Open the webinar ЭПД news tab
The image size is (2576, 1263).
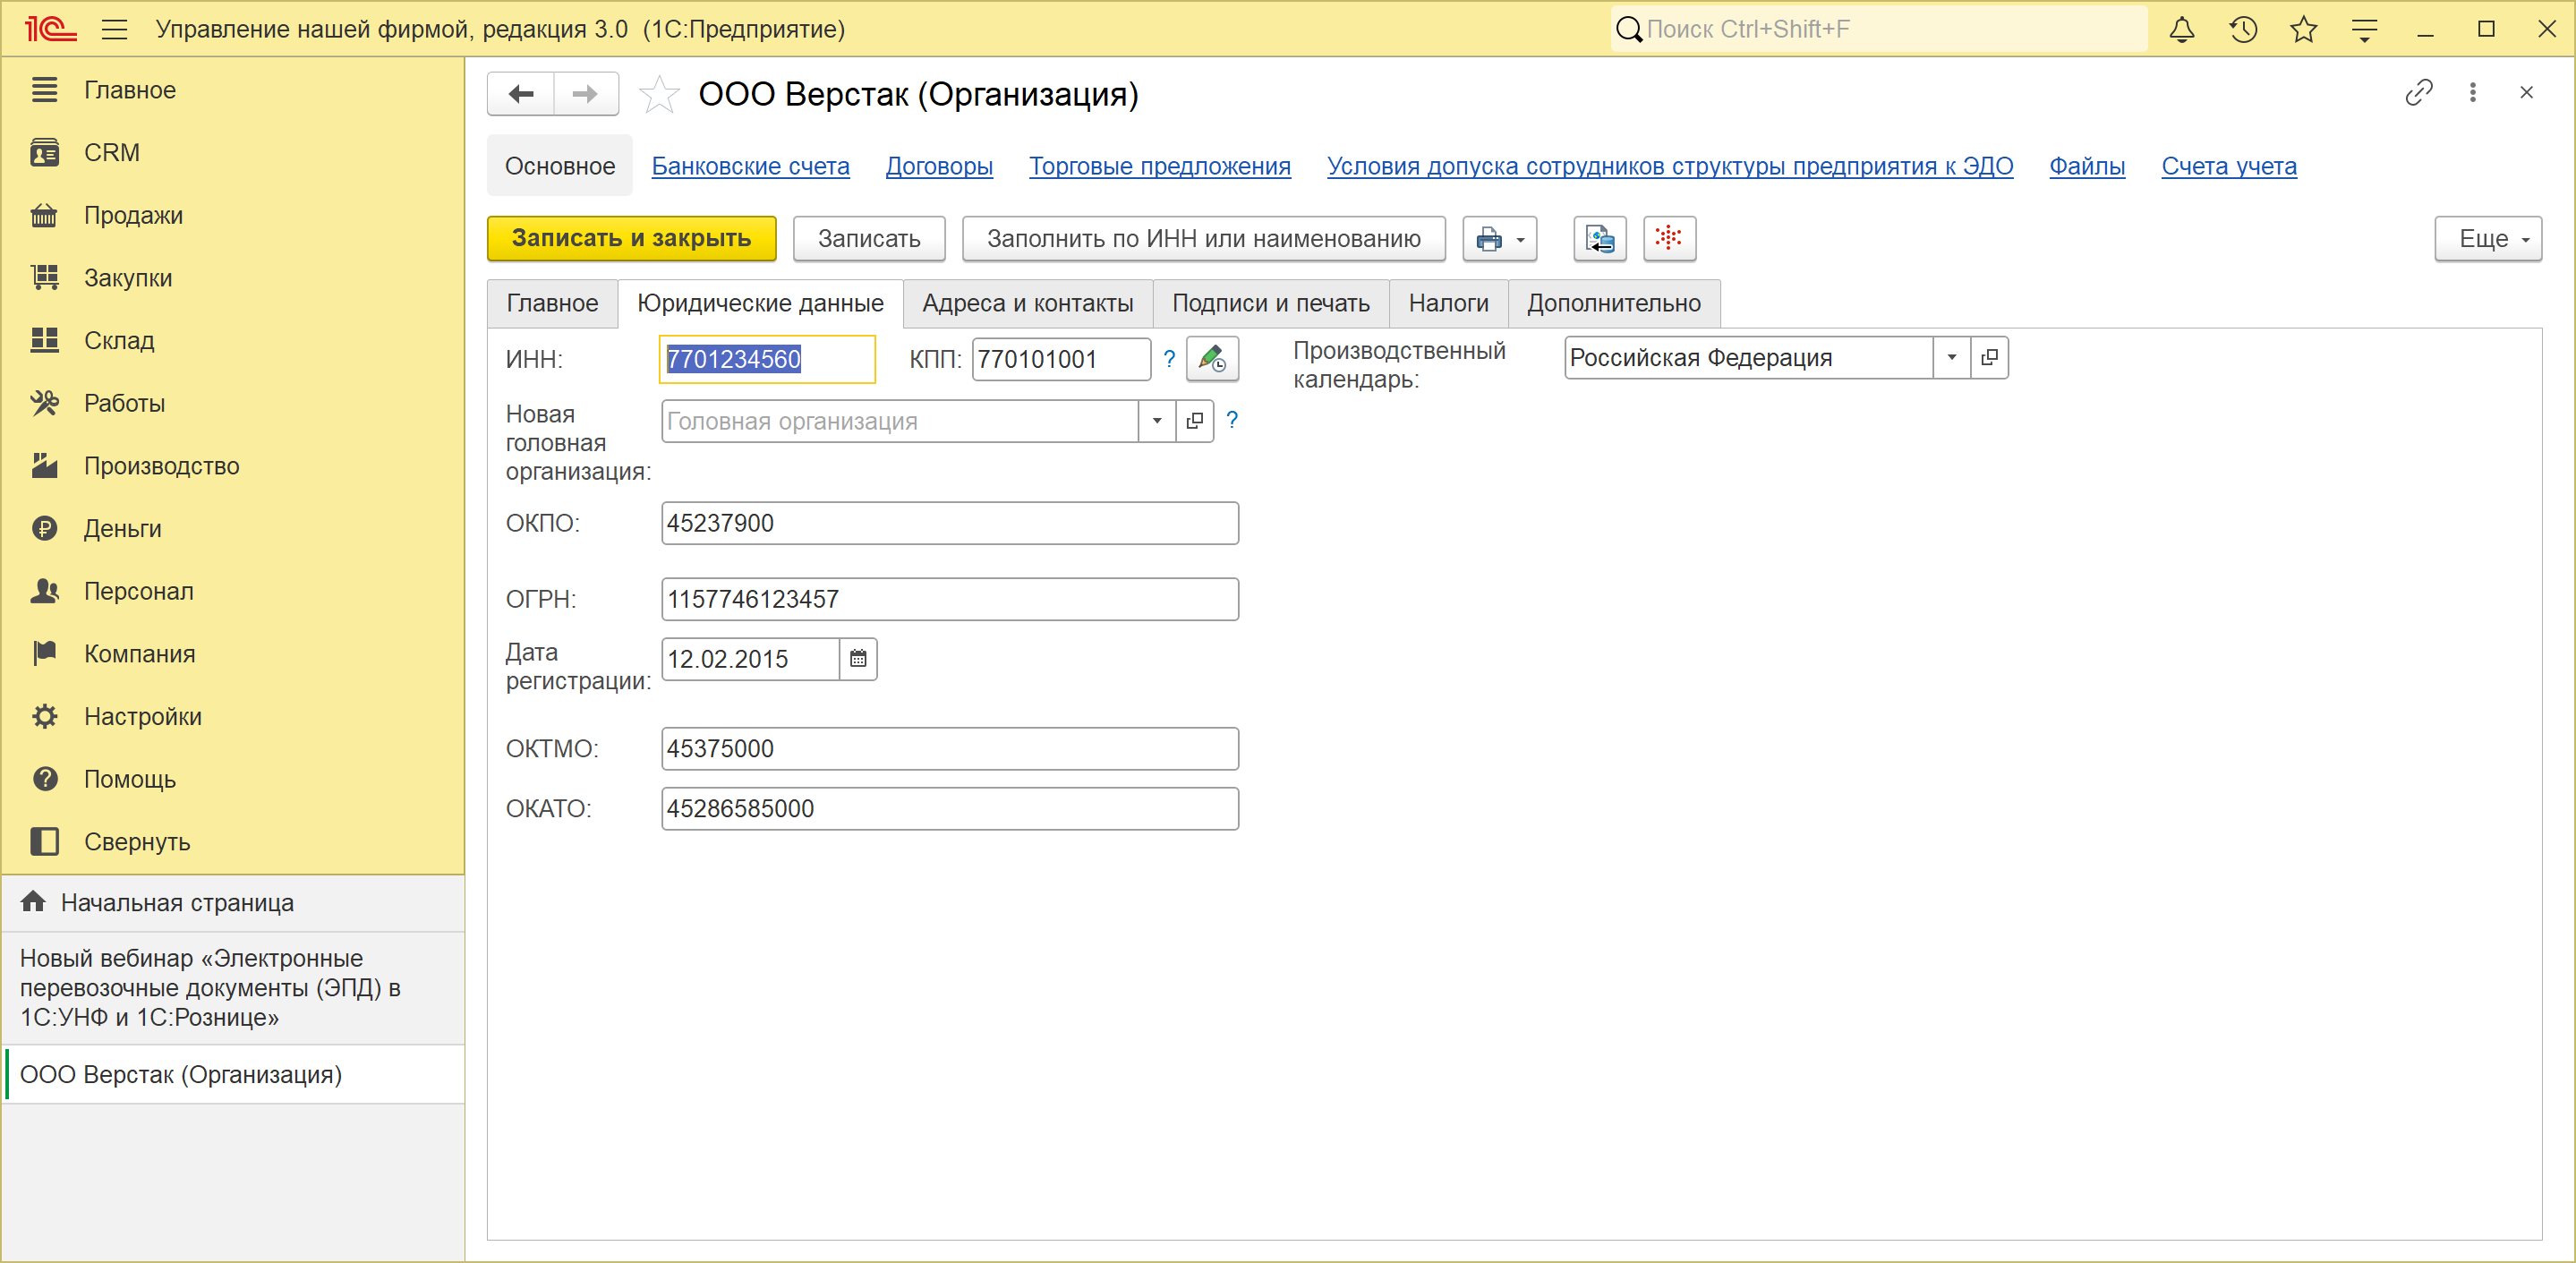pos(233,988)
